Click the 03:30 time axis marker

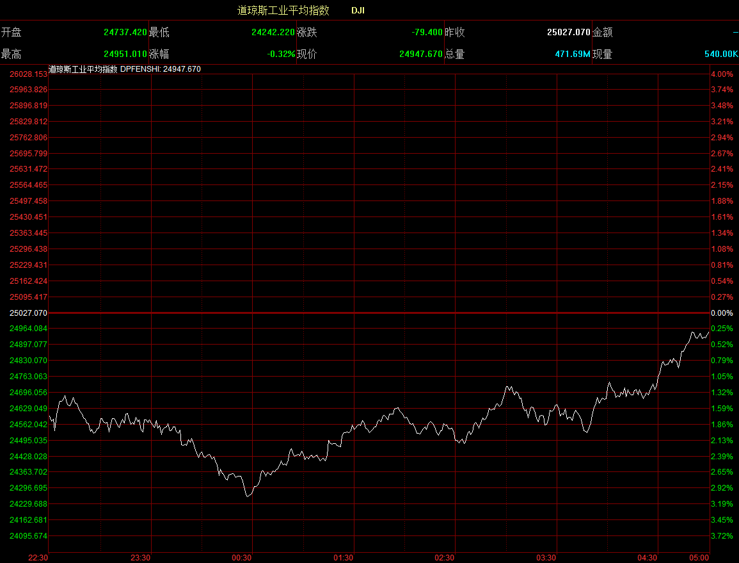[546, 557]
